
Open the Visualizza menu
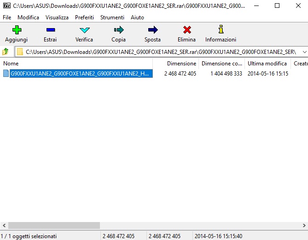point(57,18)
